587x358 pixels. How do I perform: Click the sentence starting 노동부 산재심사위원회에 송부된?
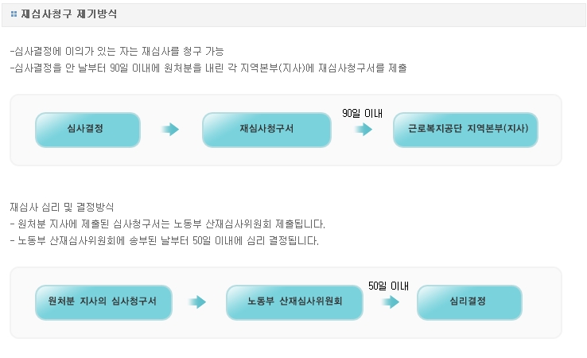point(165,240)
